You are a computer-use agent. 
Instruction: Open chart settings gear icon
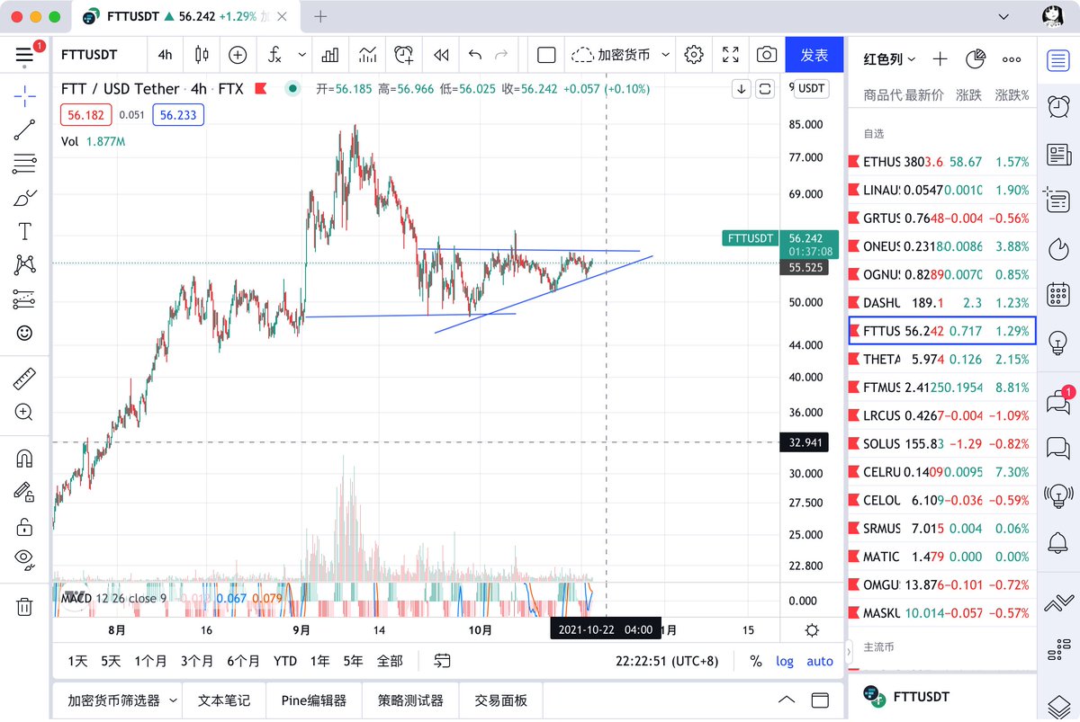[x=693, y=55]
